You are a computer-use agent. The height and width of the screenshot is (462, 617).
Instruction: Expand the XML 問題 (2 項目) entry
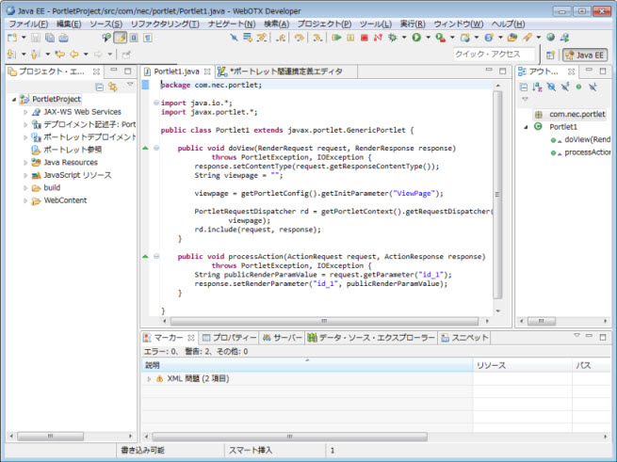point(149,379)
